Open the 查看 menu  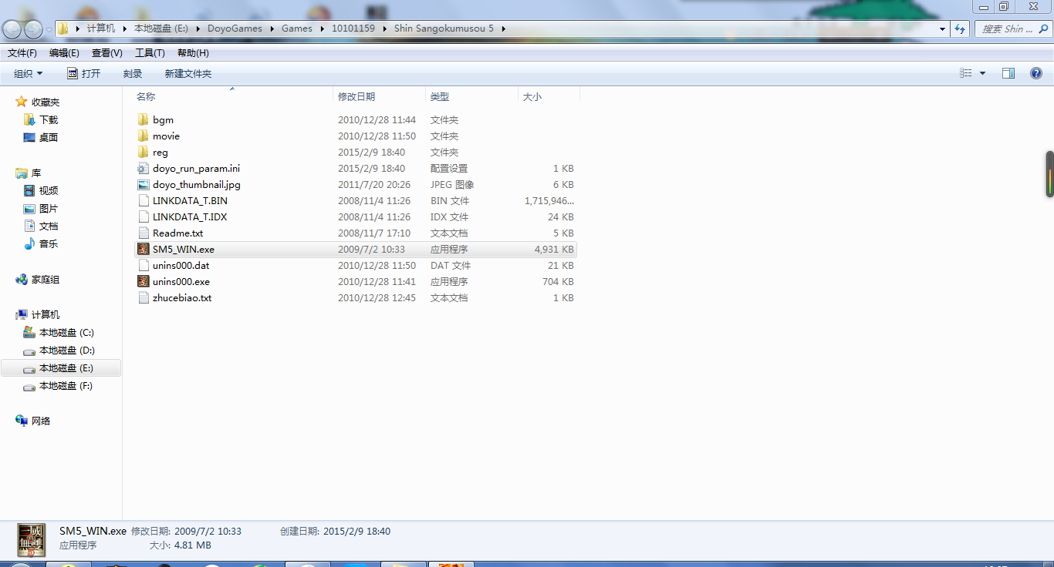(x=106, y=52)
